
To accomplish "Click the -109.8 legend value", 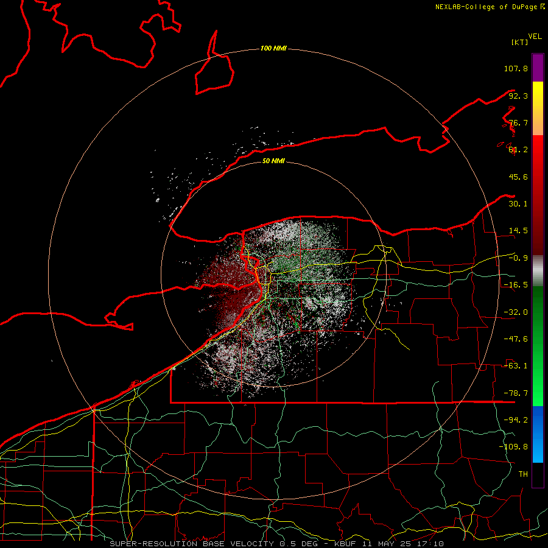I will click(513, 447).
